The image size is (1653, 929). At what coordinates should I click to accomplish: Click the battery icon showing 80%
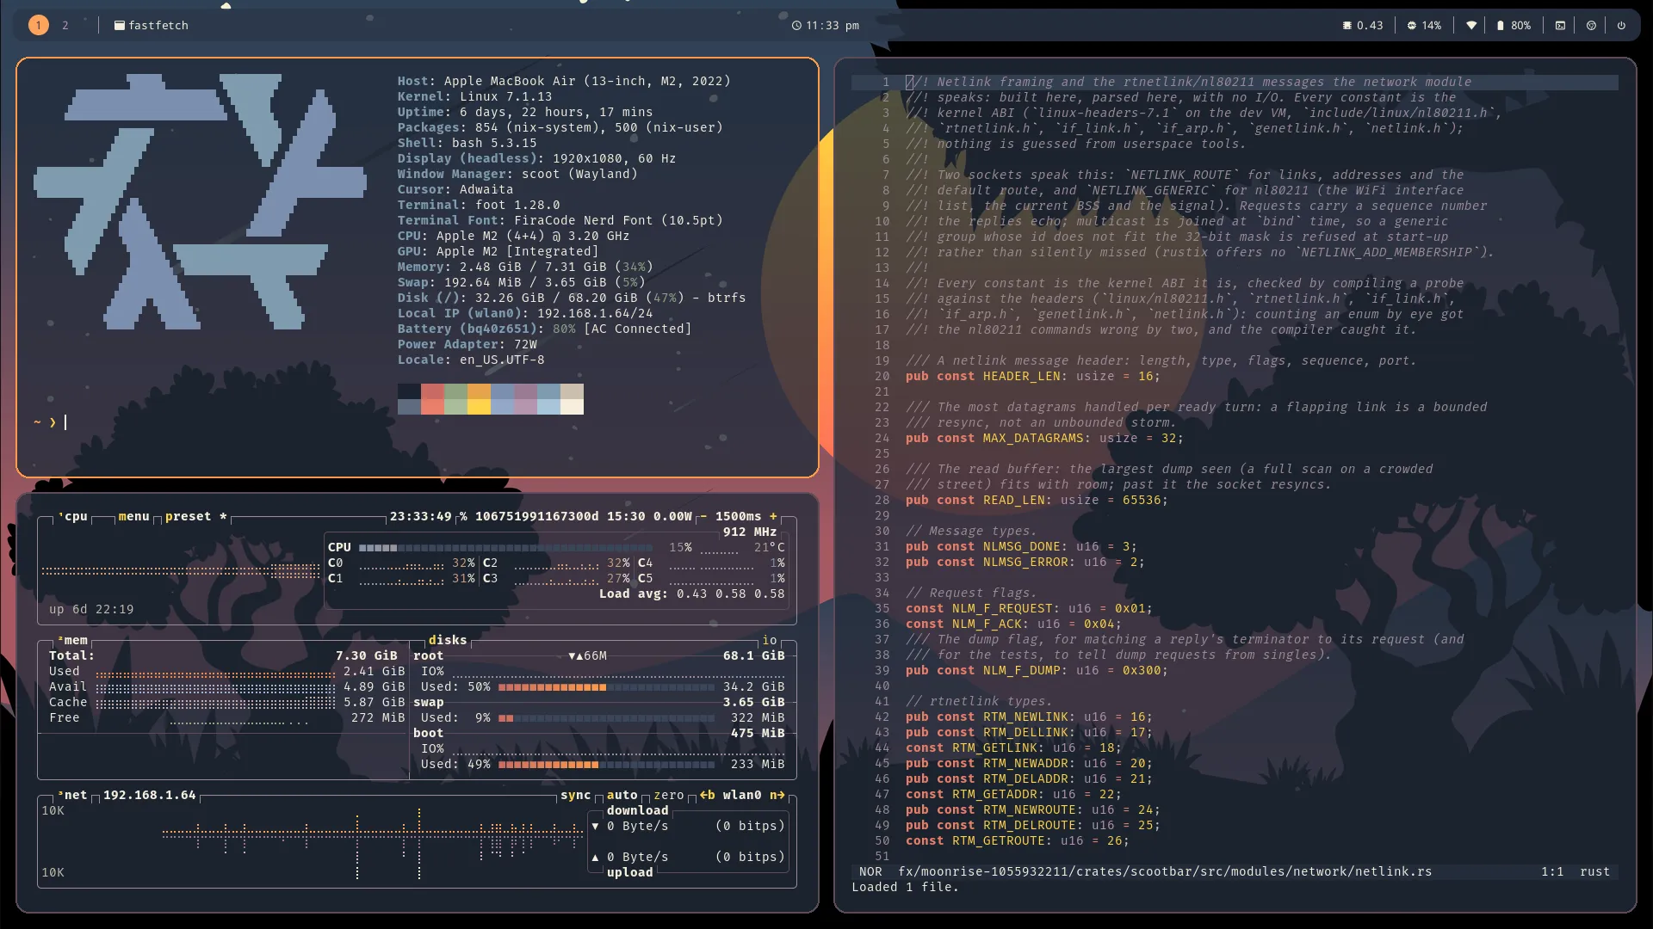(1500, 26)
